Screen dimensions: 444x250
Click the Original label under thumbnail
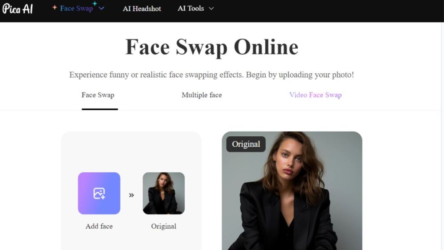tap(163, 226)
